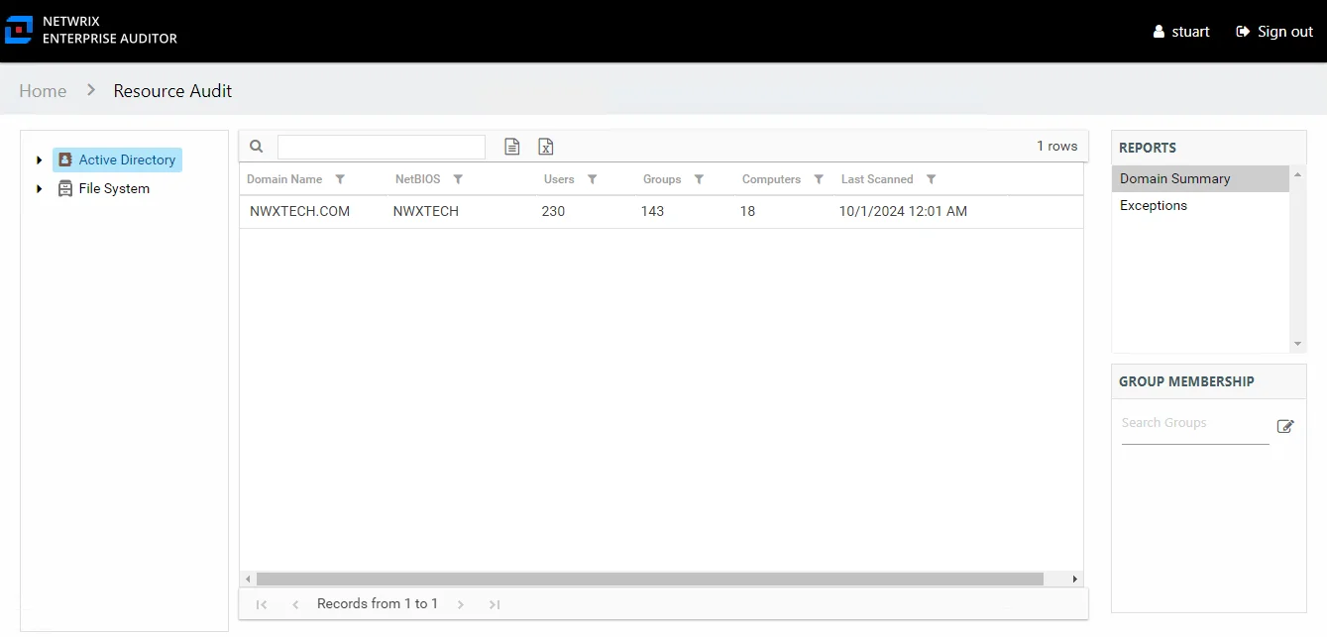Go to the previous page of records
The width and height of the screenshot is (1327, 637).
tap(295, 604)
